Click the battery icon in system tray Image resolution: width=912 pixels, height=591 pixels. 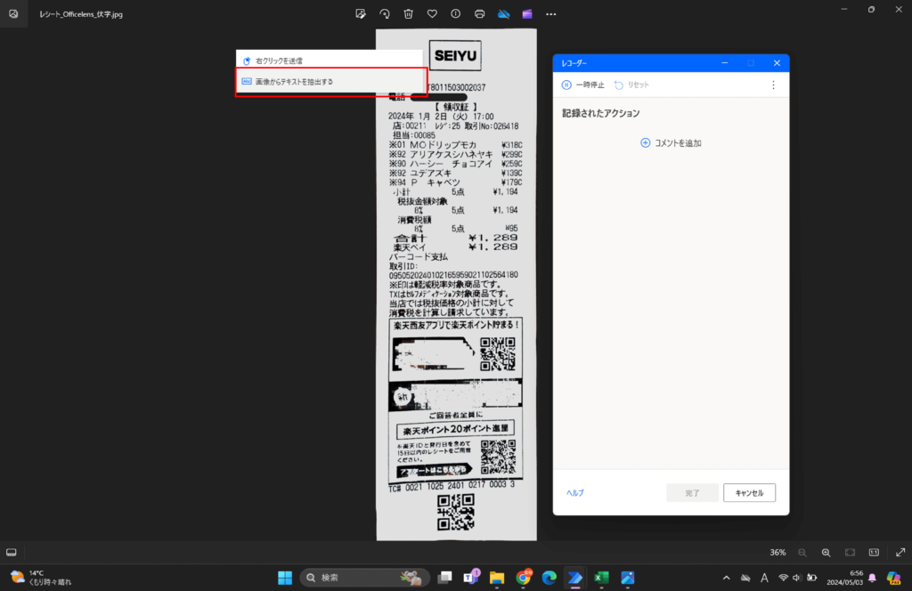click(x=811, y=578)
